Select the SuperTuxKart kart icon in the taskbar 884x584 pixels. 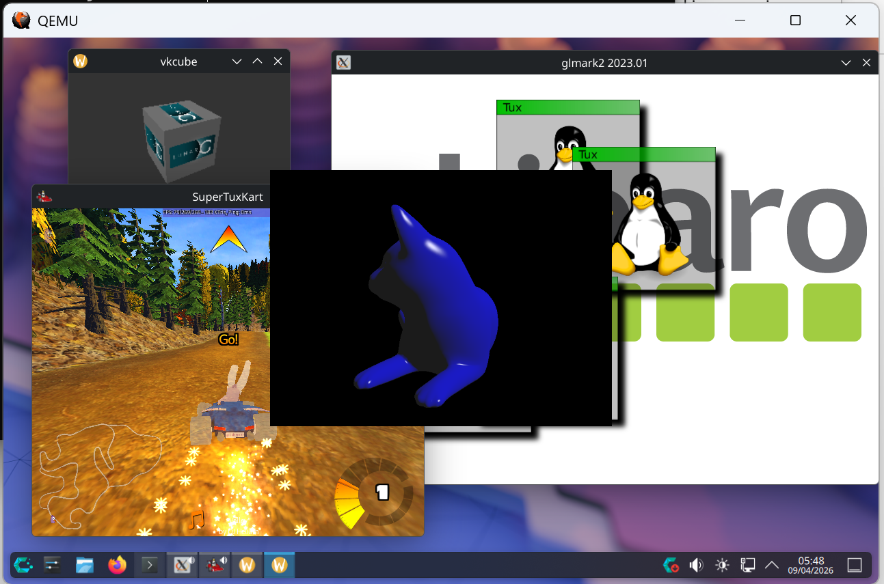point(214,565)
